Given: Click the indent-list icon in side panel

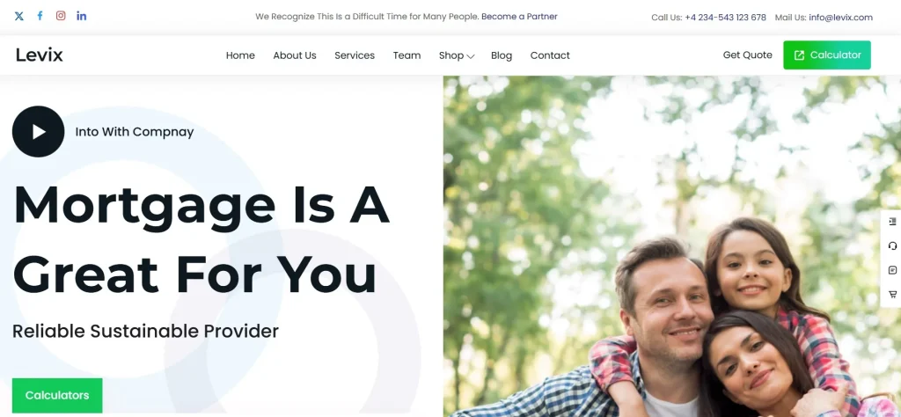Looking at the screenshot, I should point(892,222).
